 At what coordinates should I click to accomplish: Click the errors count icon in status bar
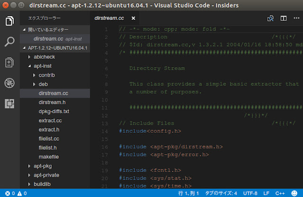pos(8,193)
